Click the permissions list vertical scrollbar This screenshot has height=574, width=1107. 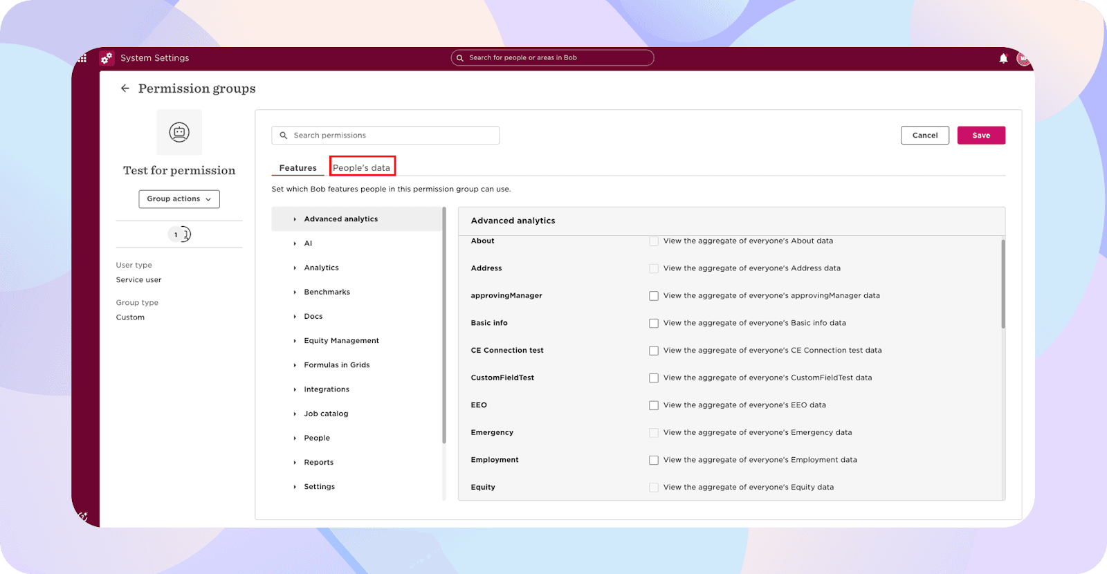coord(1003,284)
